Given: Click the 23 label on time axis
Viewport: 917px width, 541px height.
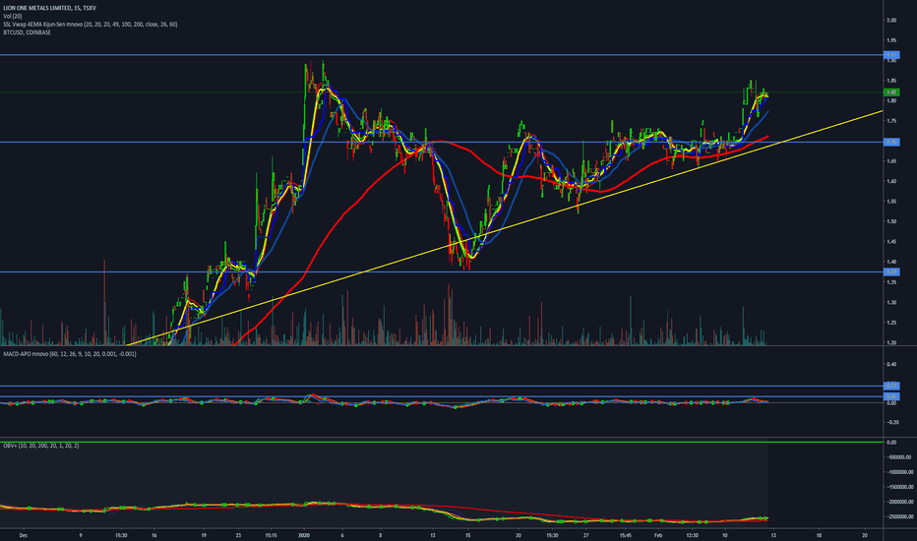Looking at the screenshot, I should pos(238,535).
